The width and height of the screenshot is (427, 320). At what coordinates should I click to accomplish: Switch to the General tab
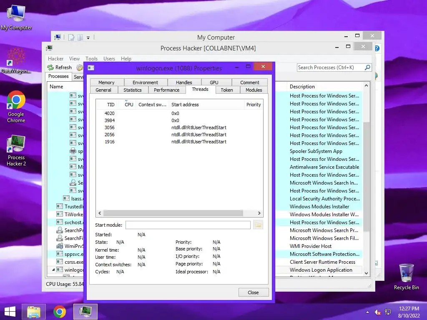point(103,90)
